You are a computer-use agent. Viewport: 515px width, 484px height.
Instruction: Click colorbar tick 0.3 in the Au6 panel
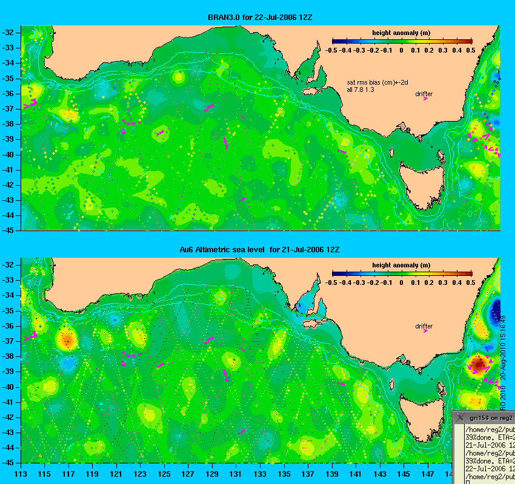point(443,283)
